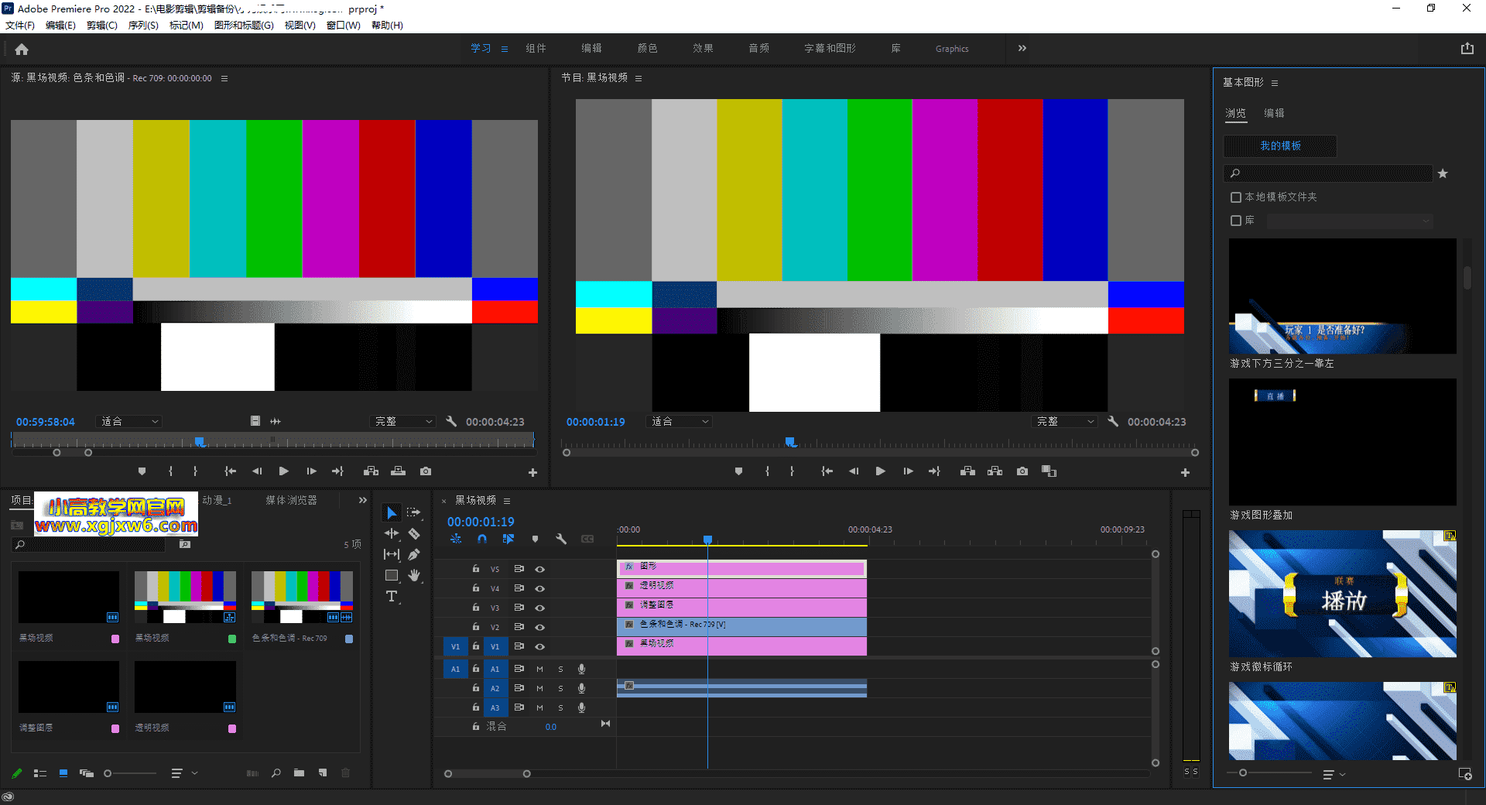Screen dimensions: 1486x805
Task: Click Lift button in program monitor
Action: (967, 471)
